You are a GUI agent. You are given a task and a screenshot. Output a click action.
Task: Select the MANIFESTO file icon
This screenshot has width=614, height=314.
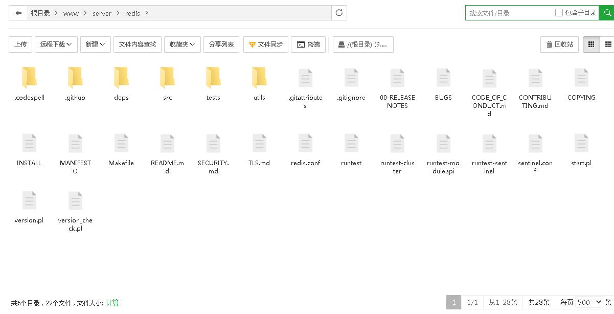(75, 143)
